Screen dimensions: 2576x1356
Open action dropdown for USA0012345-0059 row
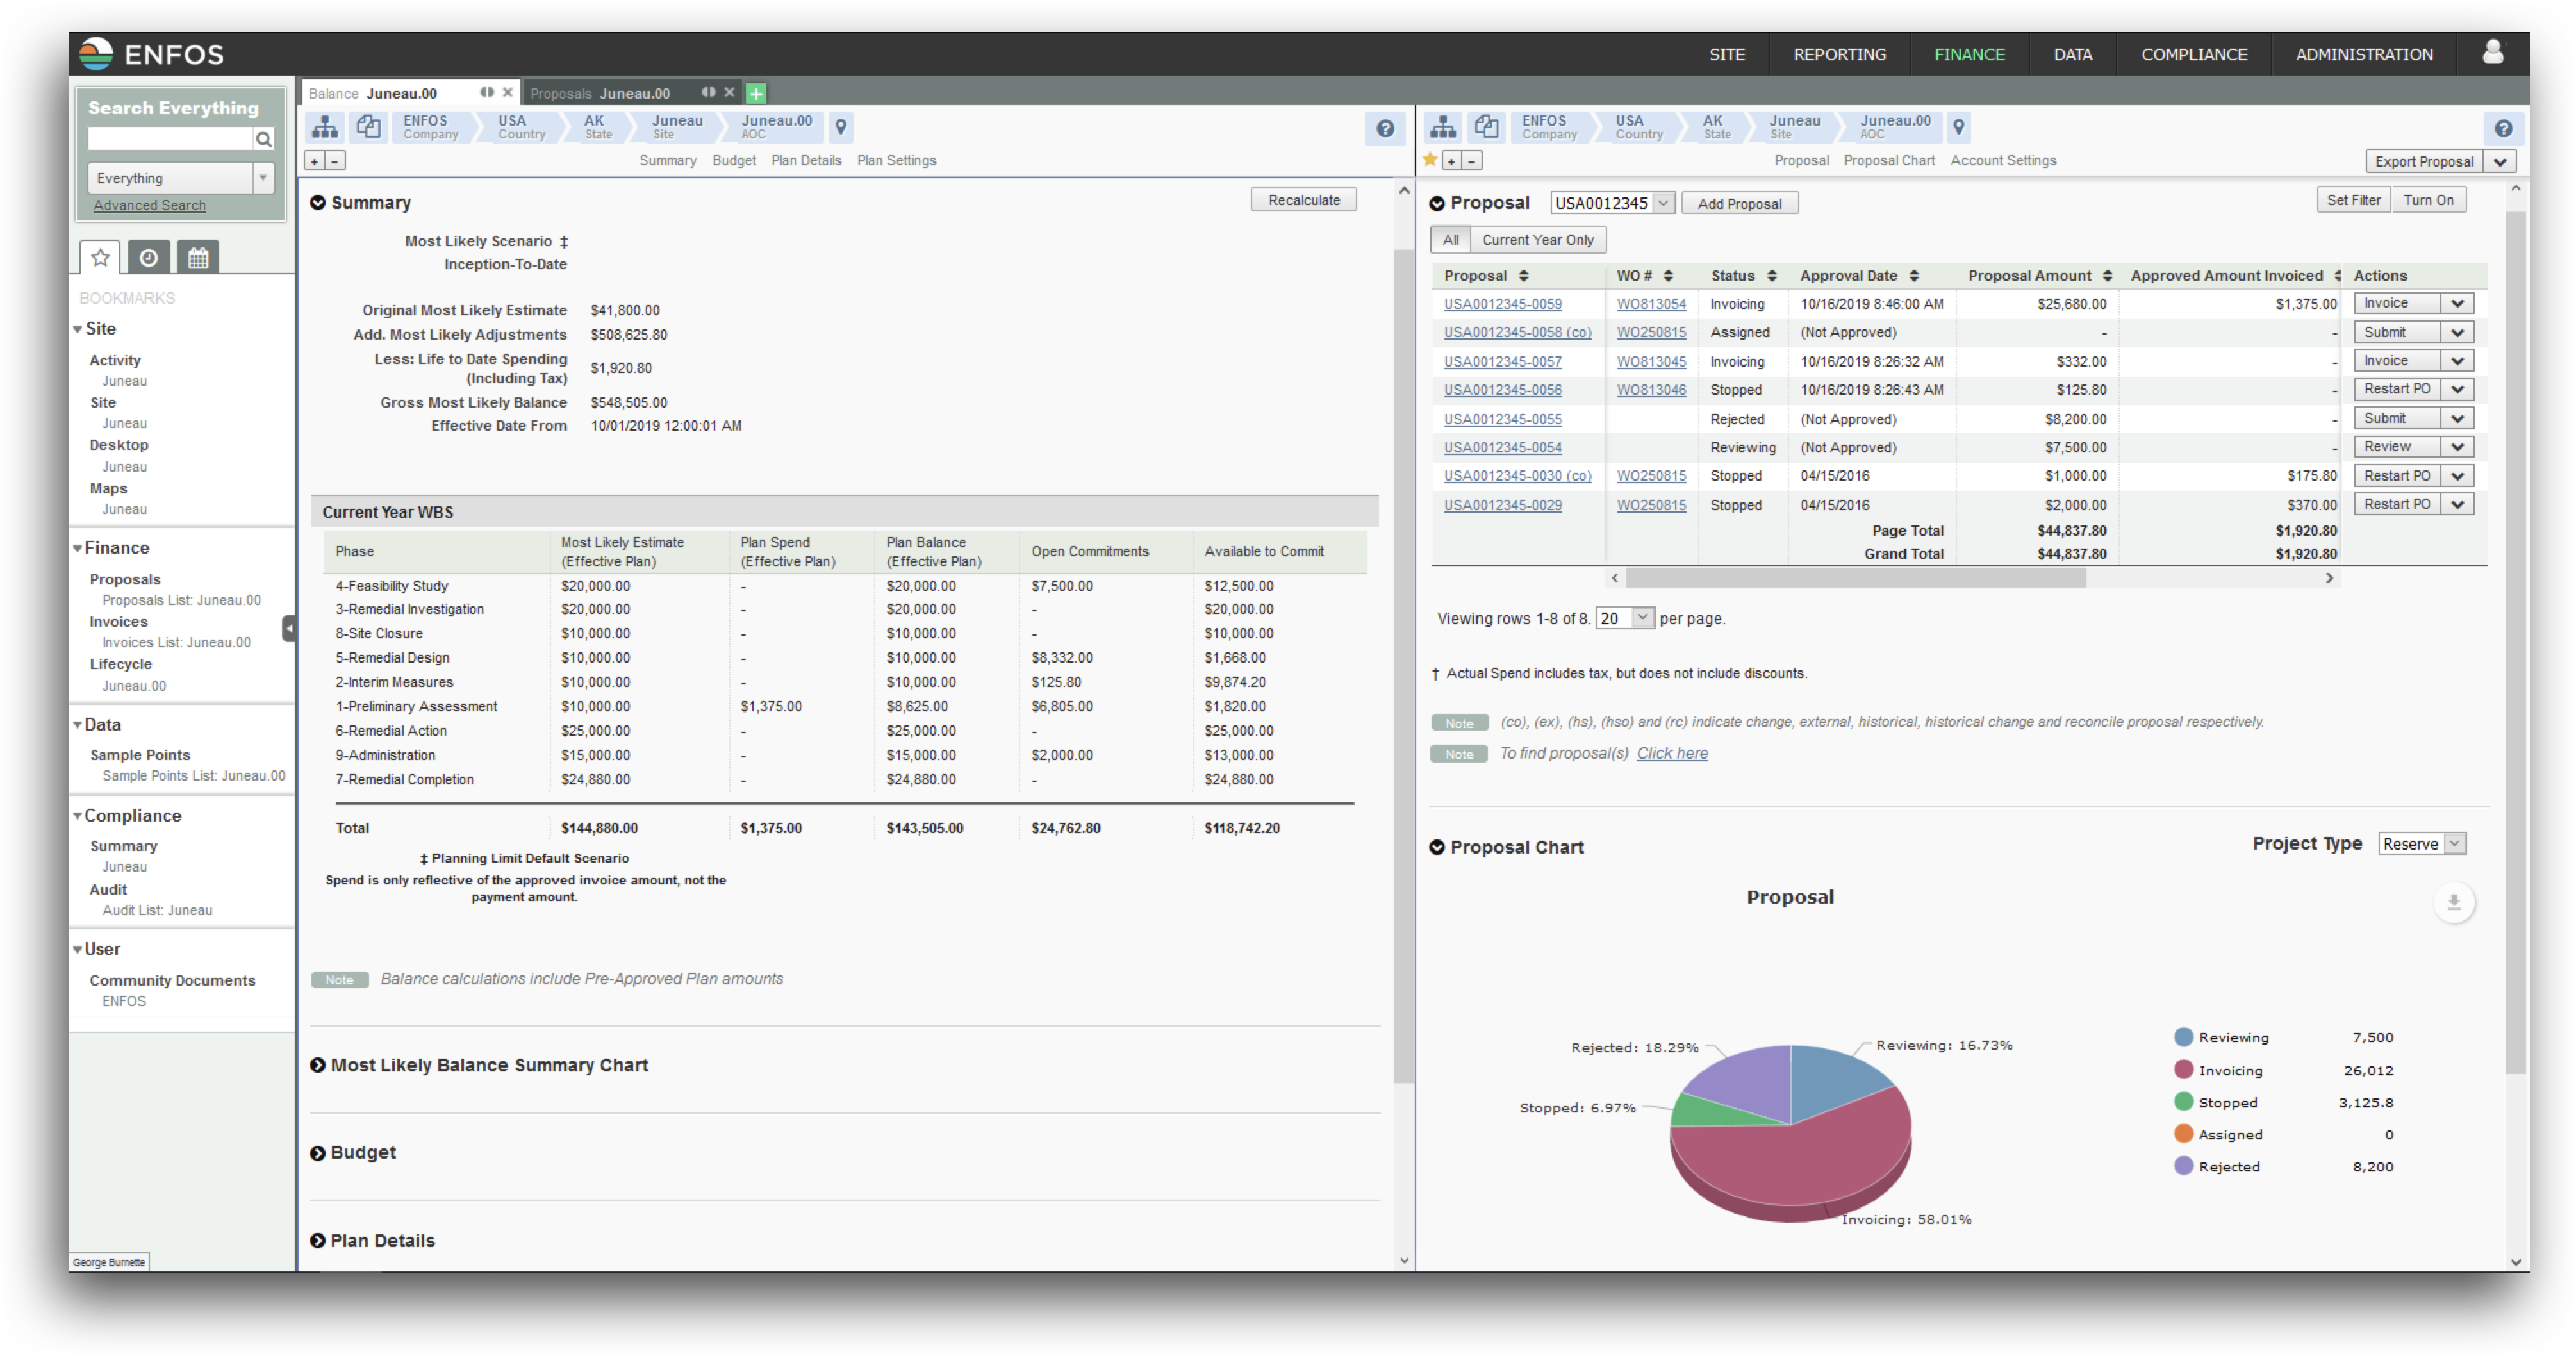click(x=2457, y=303)
